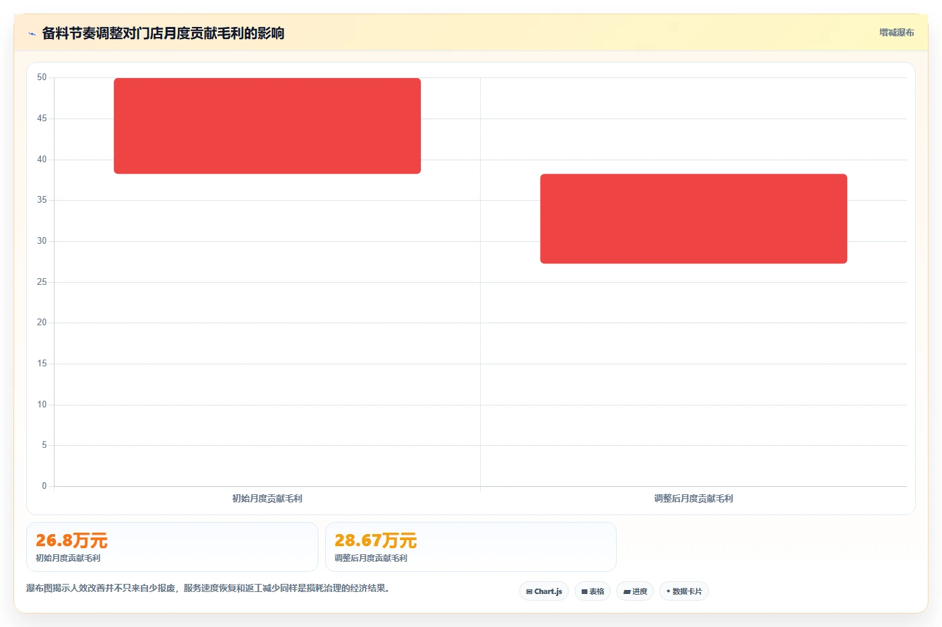The height and width of the screenshot is (627, 942).
Task: Click the y-axis tick label 10
Action: (x=42, y=404)
